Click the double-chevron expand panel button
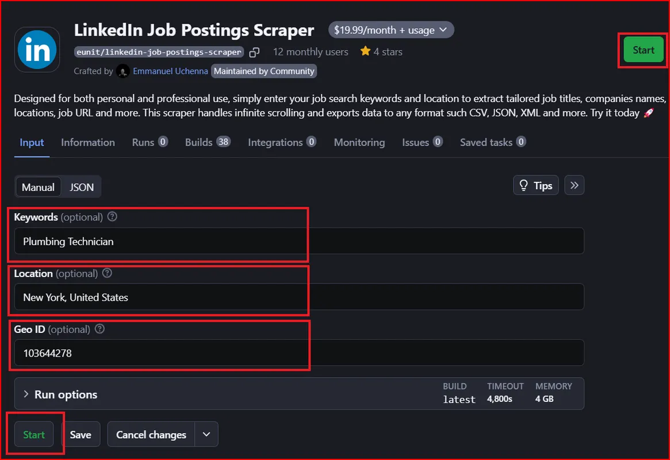The width and height of the screenshot is (670, 460). pyautogui.click(x=574, y=185)
